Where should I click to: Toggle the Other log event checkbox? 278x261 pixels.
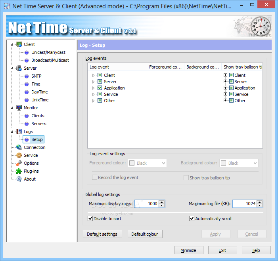(100, 101)
